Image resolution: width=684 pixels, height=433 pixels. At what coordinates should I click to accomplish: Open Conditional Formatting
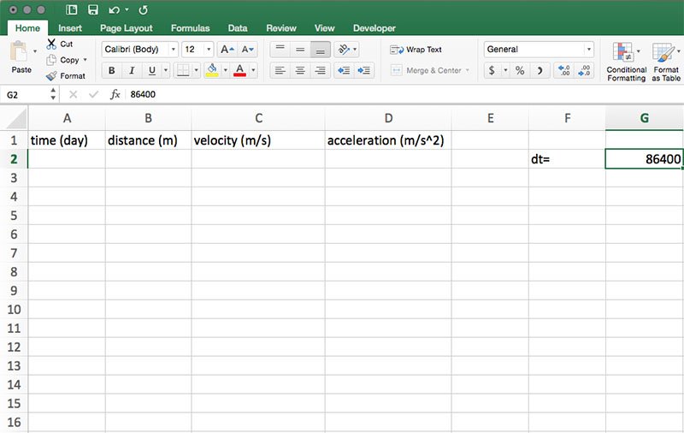[626, 60]
